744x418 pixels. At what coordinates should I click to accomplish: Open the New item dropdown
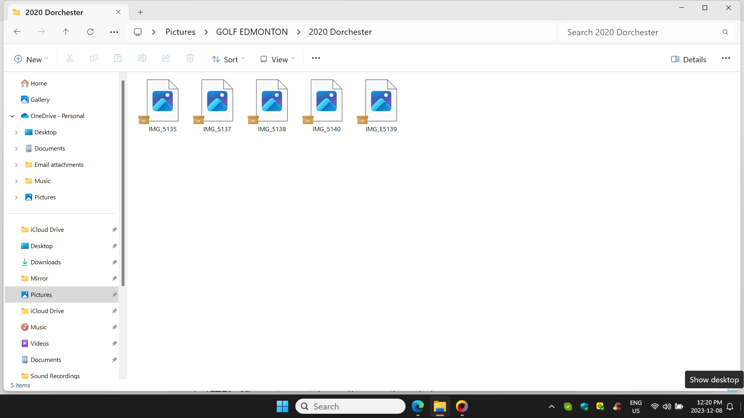pos(31,59)
